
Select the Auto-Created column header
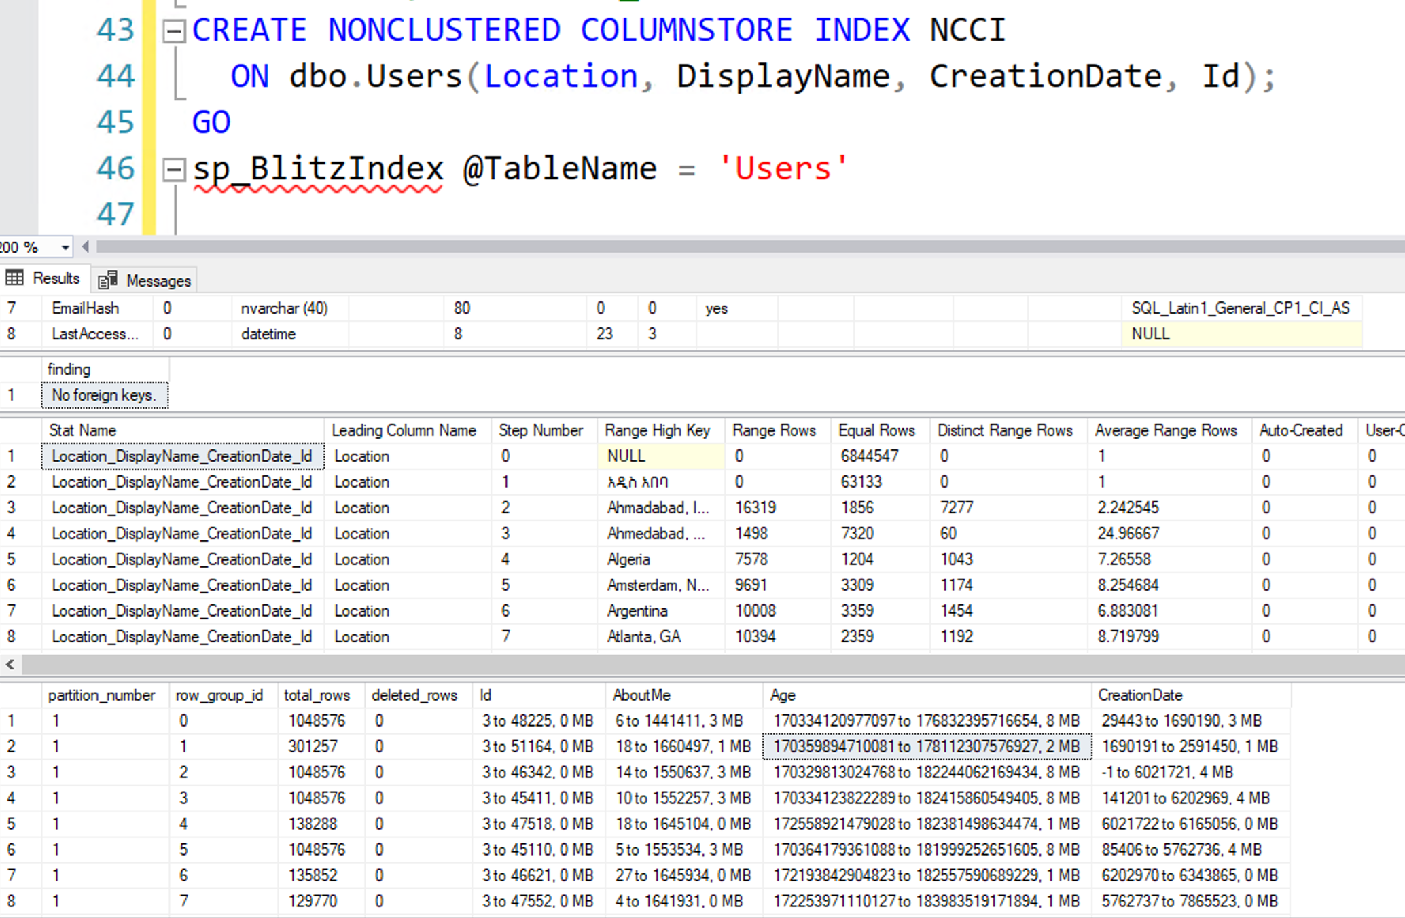(x=1301, y=430)
